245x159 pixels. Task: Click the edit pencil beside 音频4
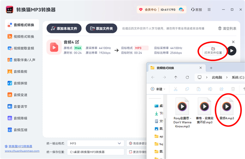(77, 42)
